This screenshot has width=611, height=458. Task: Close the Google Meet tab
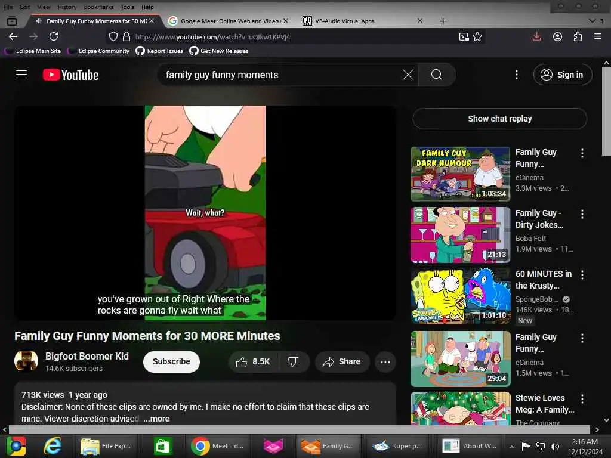(286, 21)
